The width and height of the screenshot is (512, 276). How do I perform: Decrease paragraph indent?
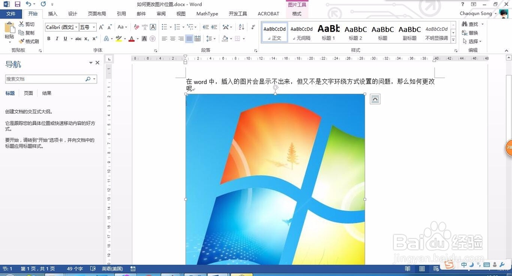[x=206, y=27]
